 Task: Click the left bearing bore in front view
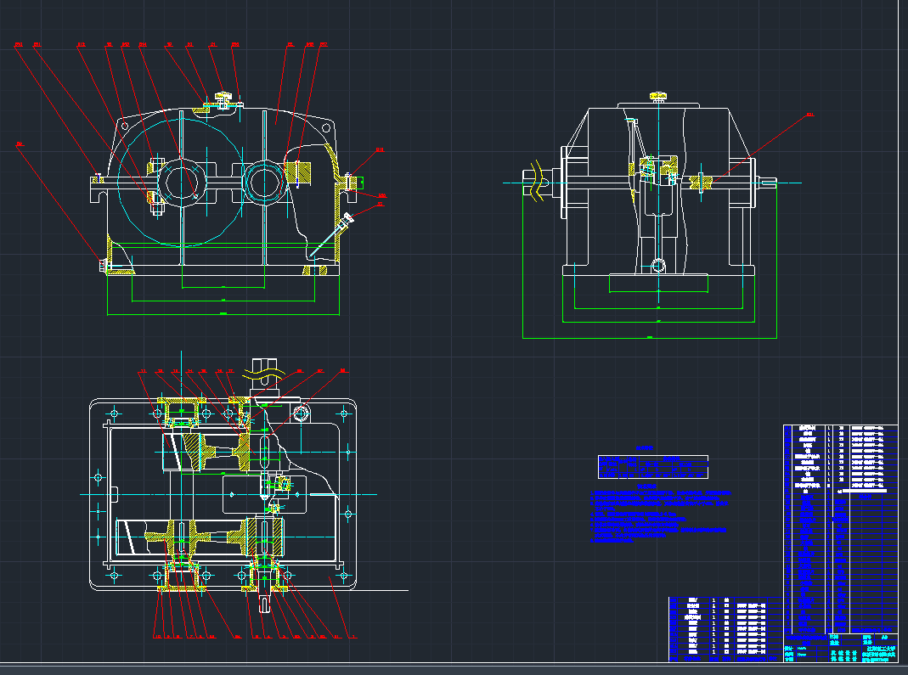pos(181,181)
